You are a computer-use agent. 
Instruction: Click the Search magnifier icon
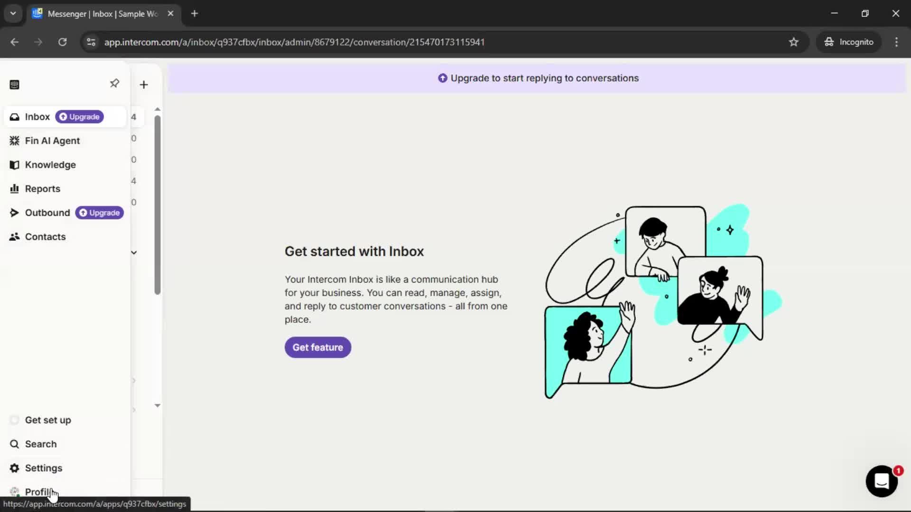pyautogui.click(x=15, y=444)
